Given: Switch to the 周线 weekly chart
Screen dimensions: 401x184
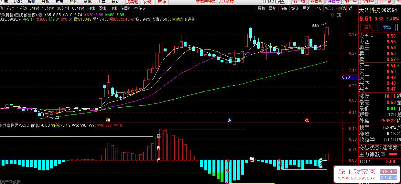Looking at the screenshot, I should tap(102, 9).
